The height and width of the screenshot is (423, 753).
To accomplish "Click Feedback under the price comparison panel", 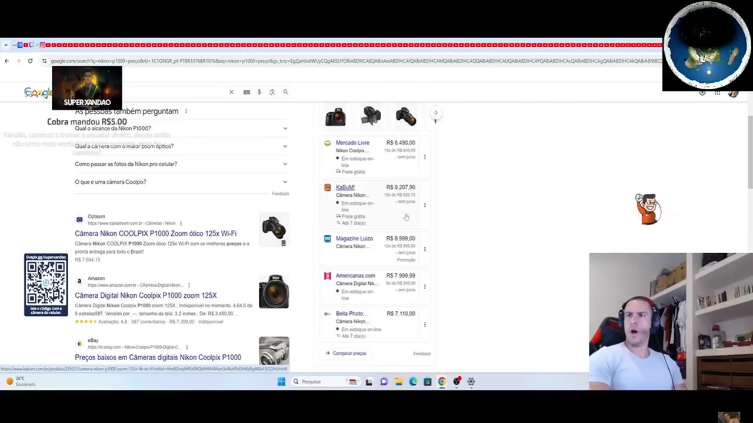I will pos(422,354).
